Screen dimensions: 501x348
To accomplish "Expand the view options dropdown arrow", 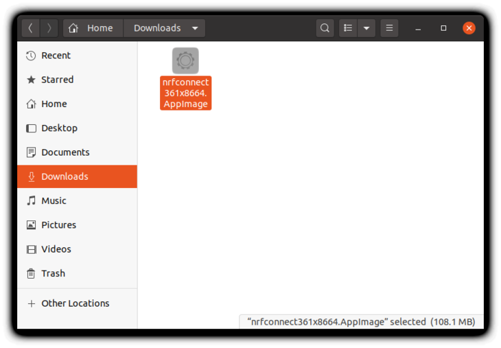I will coord(366,28).
